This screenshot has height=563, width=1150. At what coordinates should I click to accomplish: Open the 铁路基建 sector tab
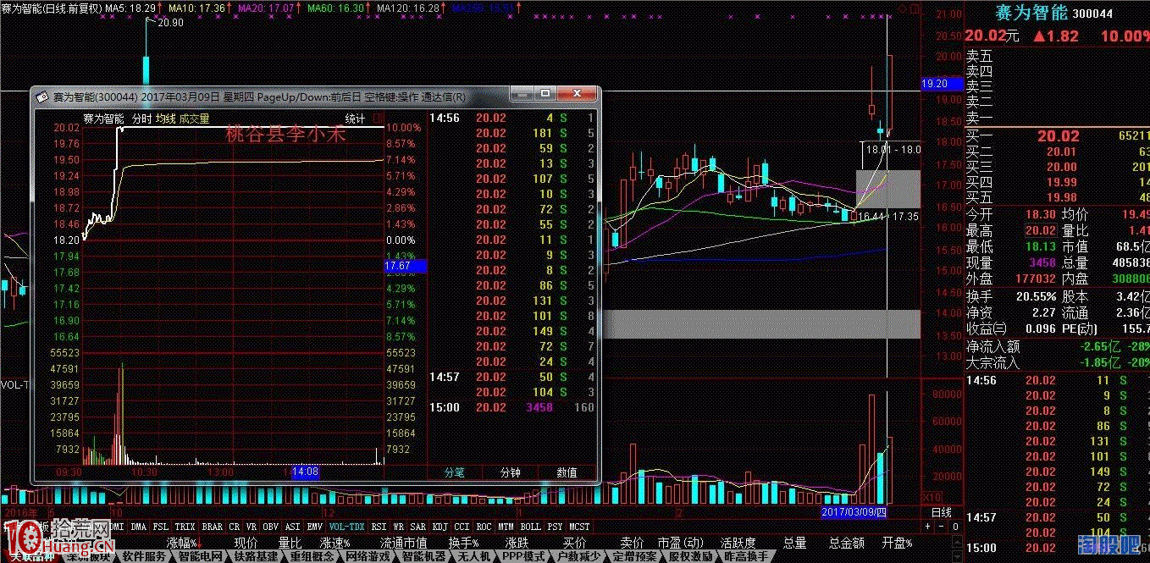tap(257, 557)
